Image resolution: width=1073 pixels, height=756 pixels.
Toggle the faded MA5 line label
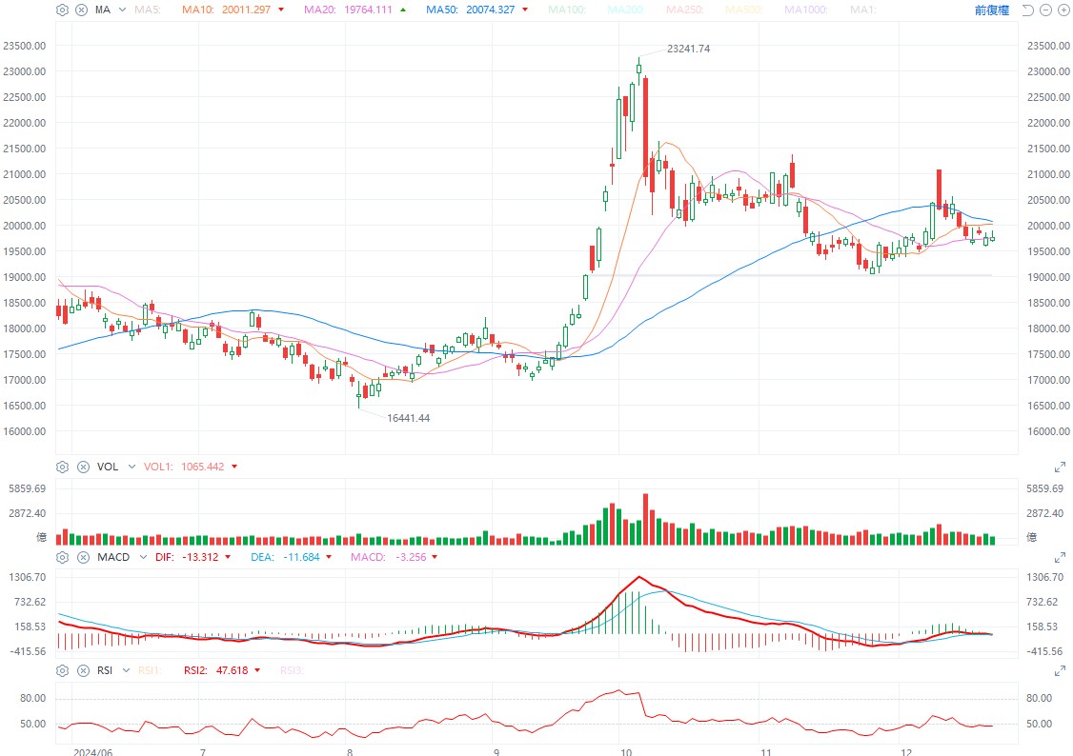coord(147,10)
